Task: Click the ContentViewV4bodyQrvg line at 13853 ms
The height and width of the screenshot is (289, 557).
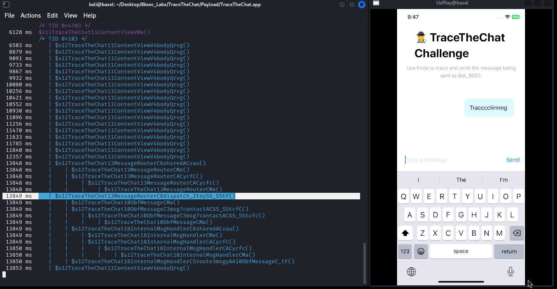Action: point(122,268)
